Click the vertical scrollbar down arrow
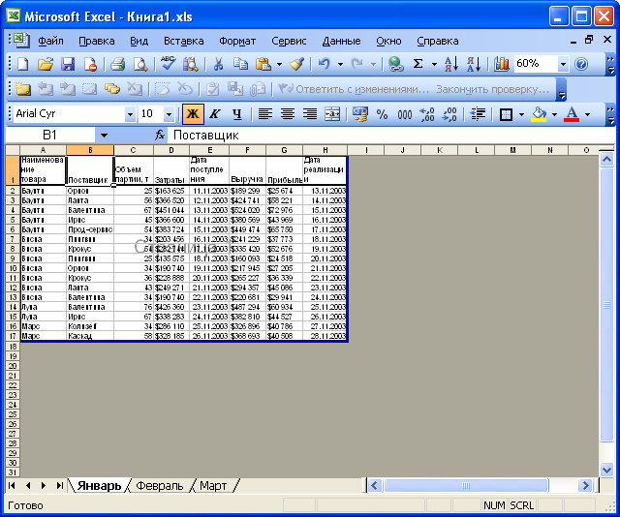The image size is (620, 517). tap(606, 470)
